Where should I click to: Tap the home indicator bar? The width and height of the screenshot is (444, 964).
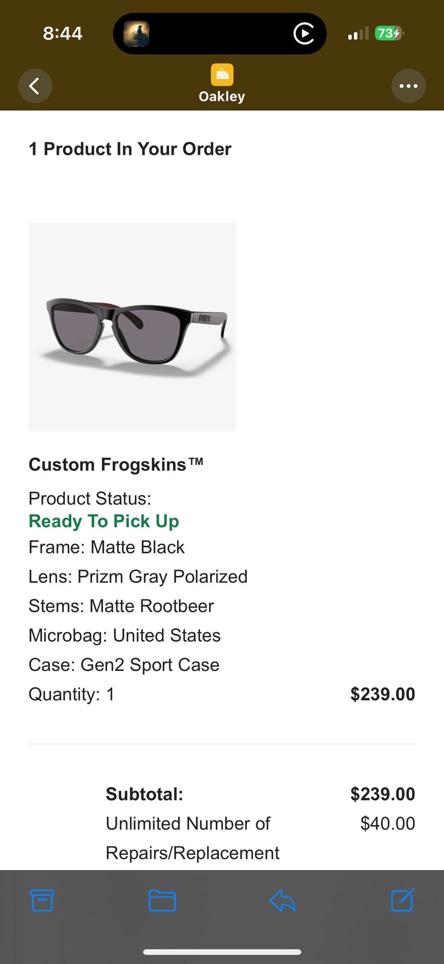[222, 952]
